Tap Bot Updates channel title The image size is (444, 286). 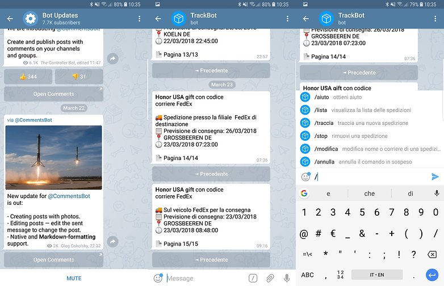(x=60, y=15)
